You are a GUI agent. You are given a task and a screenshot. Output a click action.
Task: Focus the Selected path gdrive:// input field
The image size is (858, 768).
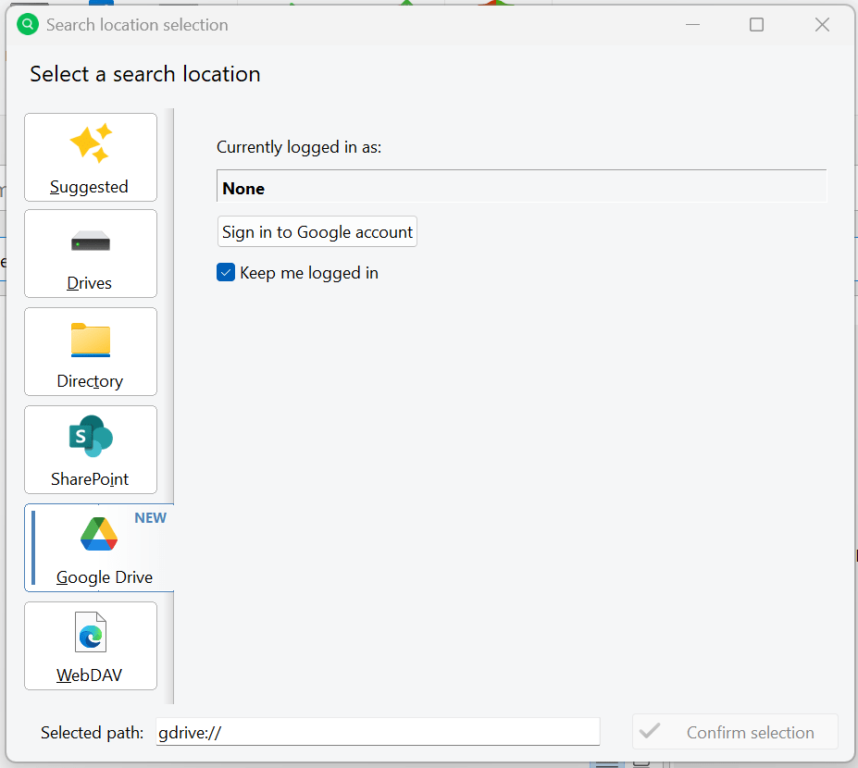tap(378, 732)
